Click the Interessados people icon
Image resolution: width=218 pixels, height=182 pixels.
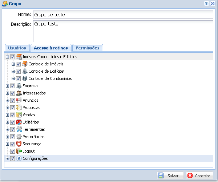(x=19, y=93)
